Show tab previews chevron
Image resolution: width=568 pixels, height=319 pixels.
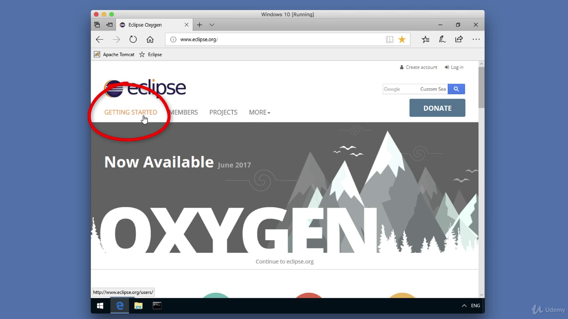(x=212, y=25)
